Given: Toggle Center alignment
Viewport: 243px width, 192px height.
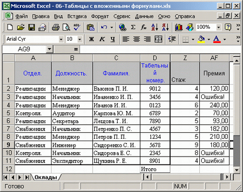Looking at the screenshot, I should [x=137, y=39].
